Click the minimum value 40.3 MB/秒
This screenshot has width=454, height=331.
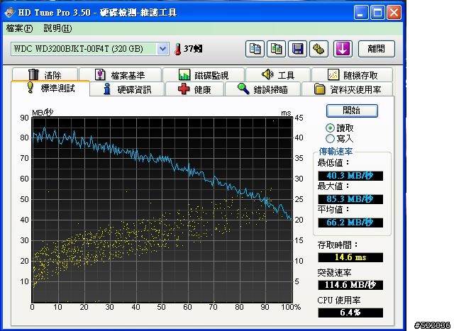(350, 176)
